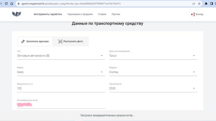Viewport: 216px width, 121px height.
Task: Bookmark this page with the star icon
Action: (199, 4)
